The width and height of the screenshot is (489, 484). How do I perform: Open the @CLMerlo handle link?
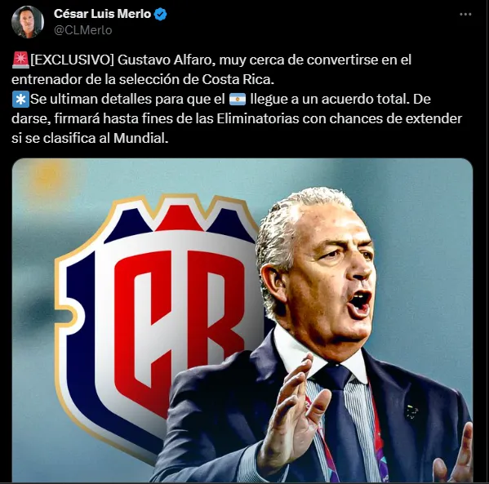click(x=83, y=30)
